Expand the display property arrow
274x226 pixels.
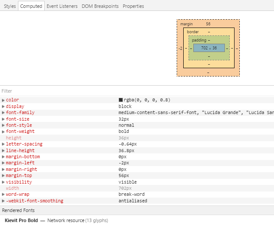tap(4, 106)
